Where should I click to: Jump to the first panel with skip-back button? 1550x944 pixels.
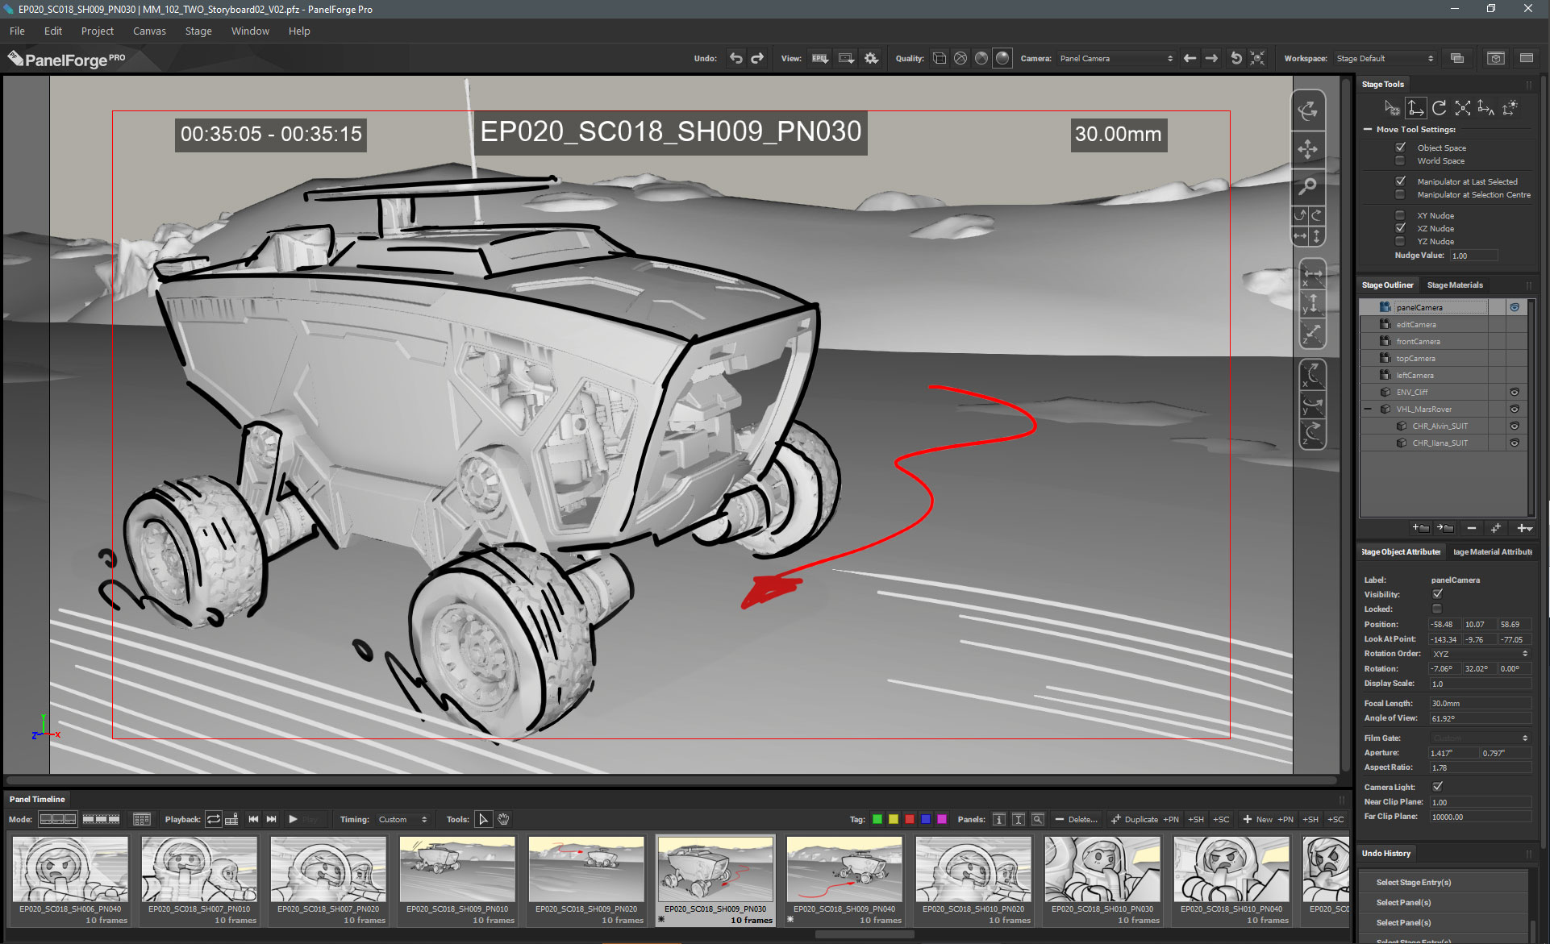[253, 819]
